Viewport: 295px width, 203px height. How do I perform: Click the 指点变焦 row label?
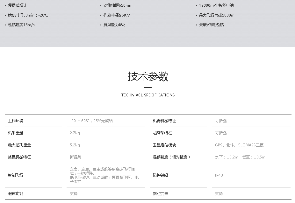pyautogui.click(x=161, y=194)
